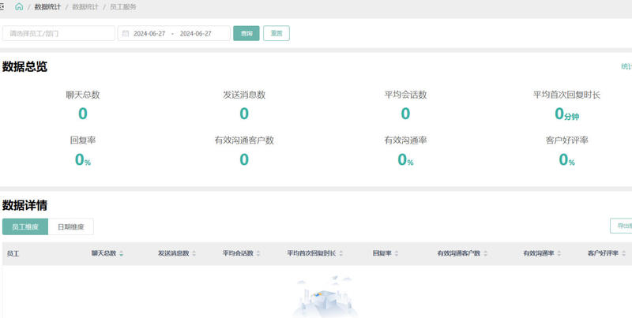Sort by 平均首次回复时长 column arrows
This screenshot has height=318, width=632.
341,253
